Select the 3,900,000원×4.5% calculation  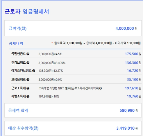[x=50, y=54]
